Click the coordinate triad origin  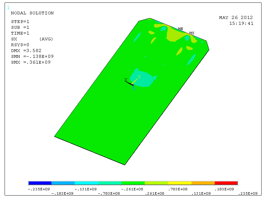click(133, 84)
